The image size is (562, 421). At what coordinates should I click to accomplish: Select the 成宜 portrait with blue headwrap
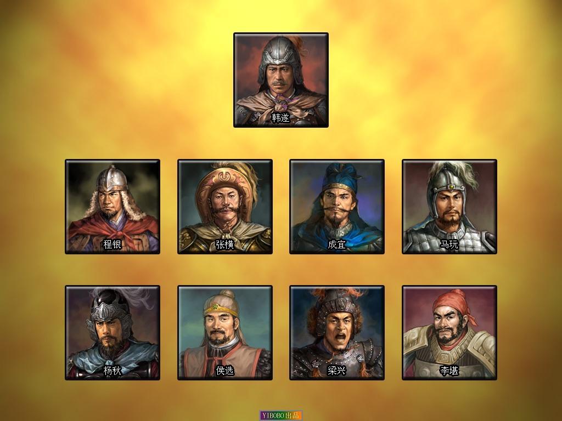coord(337,207)
